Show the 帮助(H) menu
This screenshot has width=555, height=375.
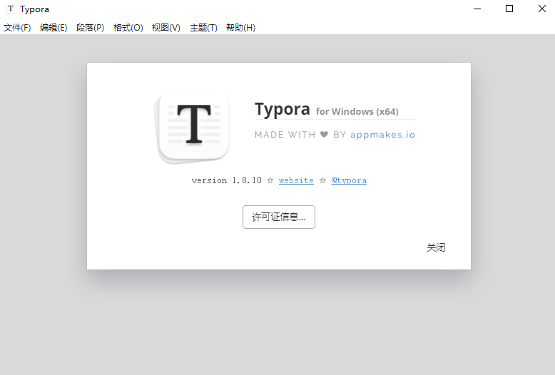240,28
